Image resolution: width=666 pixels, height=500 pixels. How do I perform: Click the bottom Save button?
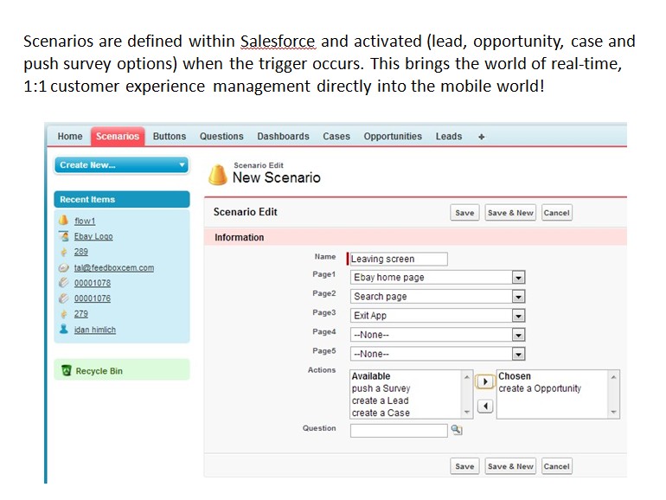coord(464,466)
